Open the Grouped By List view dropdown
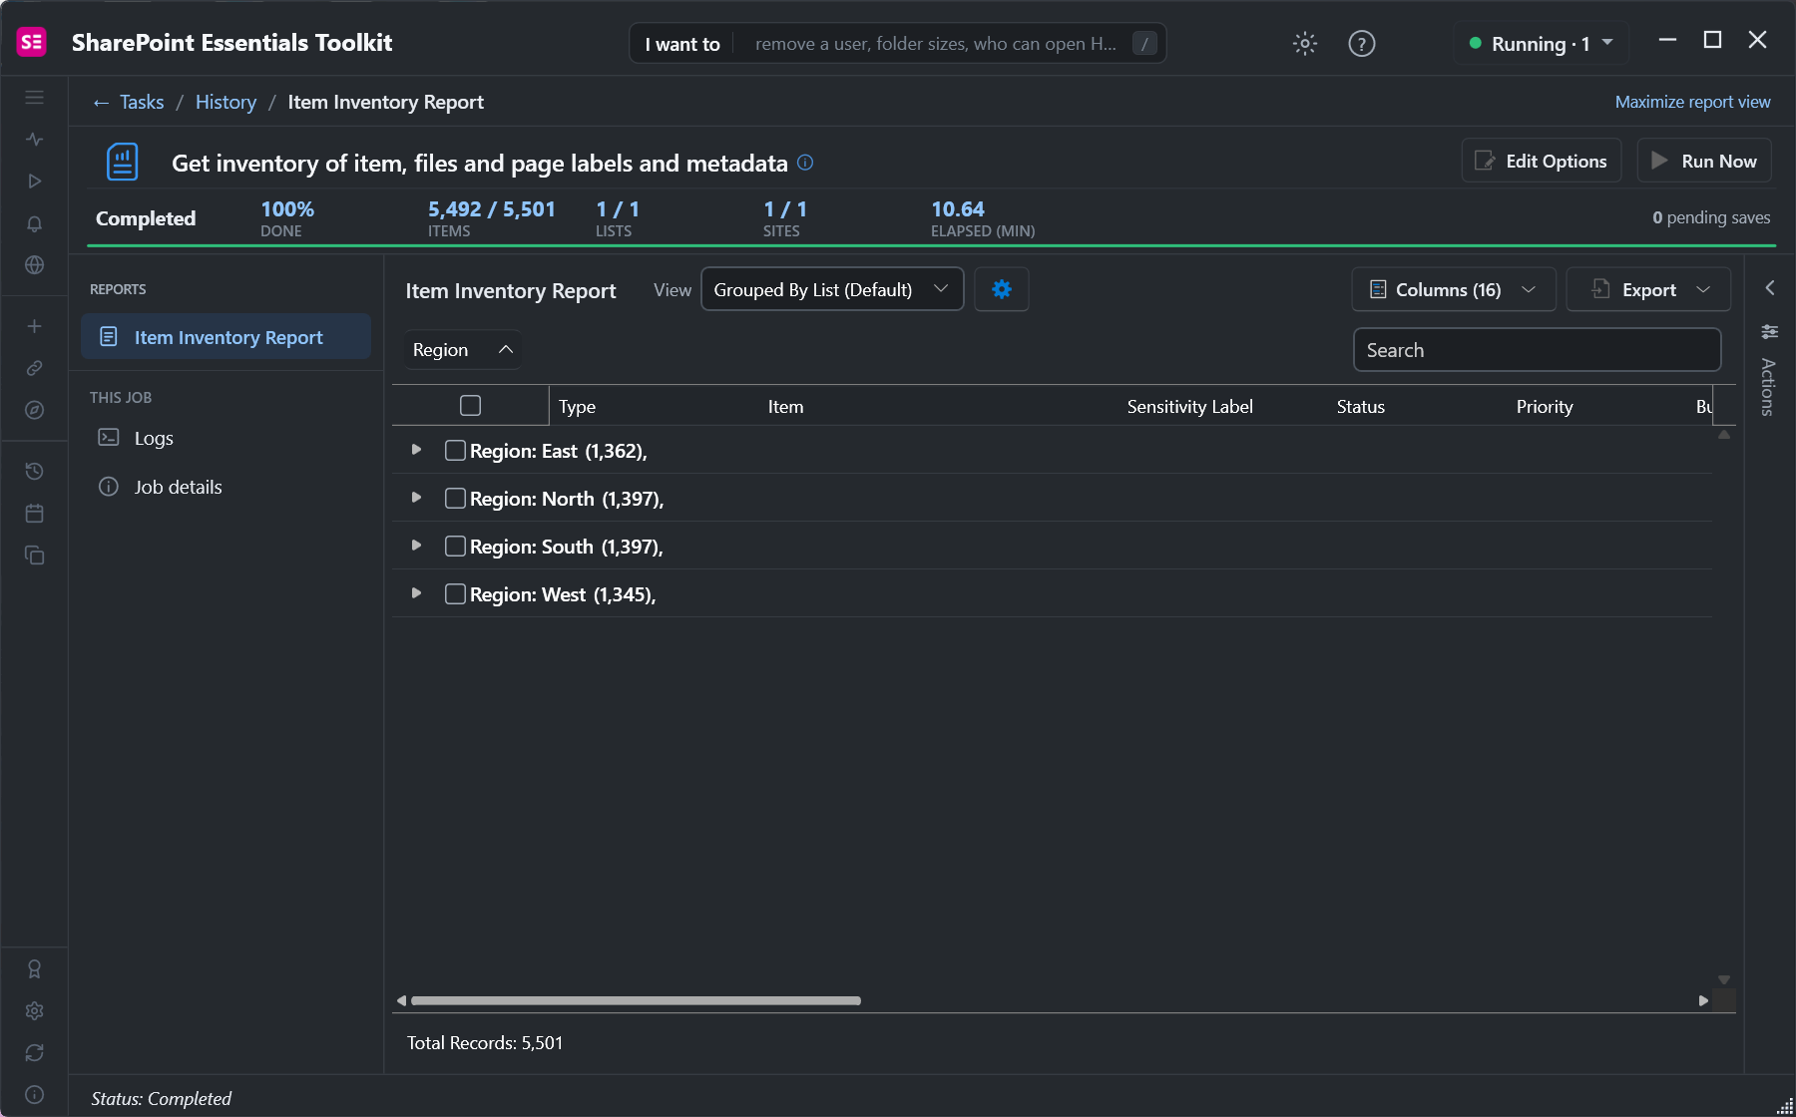The image size is (1796, 1117). point(832,289)
